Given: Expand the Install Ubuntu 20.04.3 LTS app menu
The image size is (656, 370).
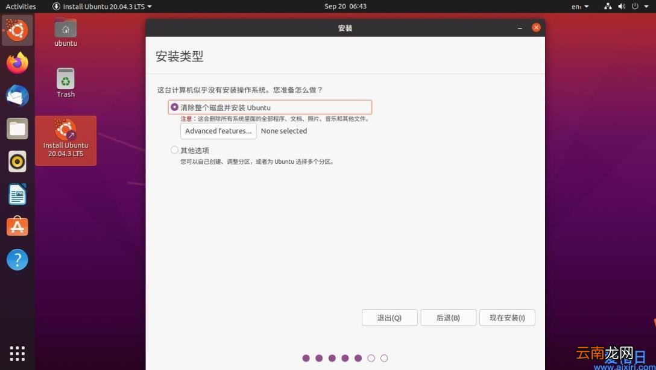Looking at the screenshot, I should click(102, 6).
